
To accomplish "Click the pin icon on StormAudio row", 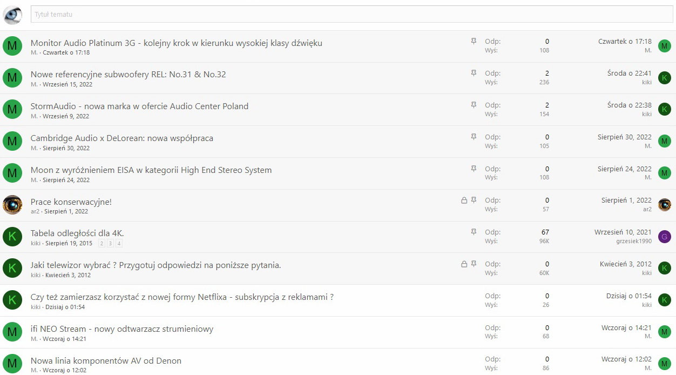I will (x=474, y=105).
